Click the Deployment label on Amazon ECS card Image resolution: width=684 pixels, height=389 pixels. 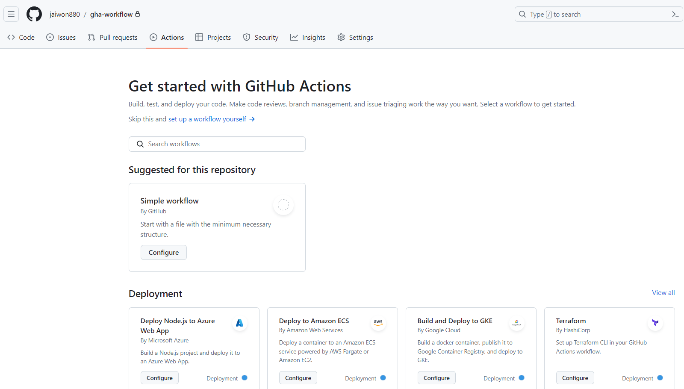361,378
